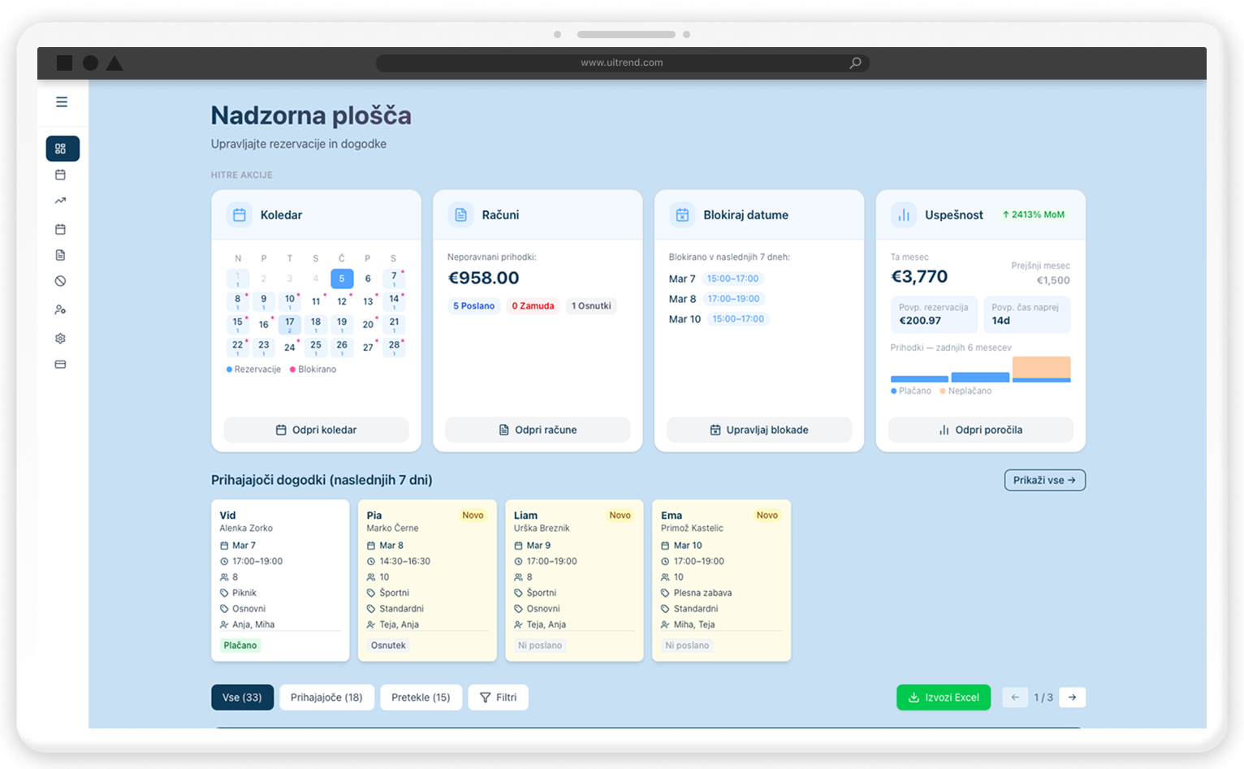Viewport: 1244px width, 769px height.
Task: Click the blocked circle icon in the sidebar
Action: click(60, 282)
